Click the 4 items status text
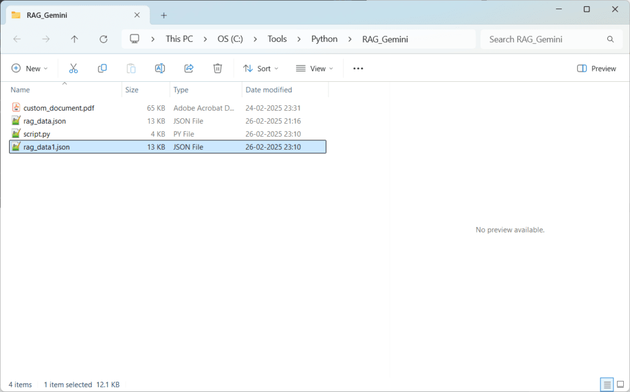The image size is (630, 392). coord(20,385)
